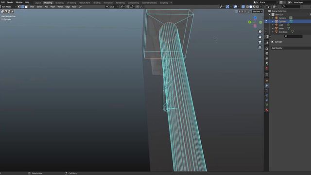The width and height of the screenshot is (311, 175).
Task: Click Light's data icon in outliner
Action: click(x=288, y=25)
